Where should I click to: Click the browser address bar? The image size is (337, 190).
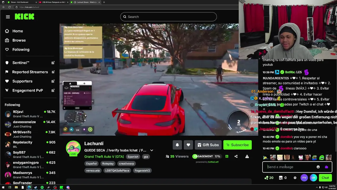click(x=126, y=7)
